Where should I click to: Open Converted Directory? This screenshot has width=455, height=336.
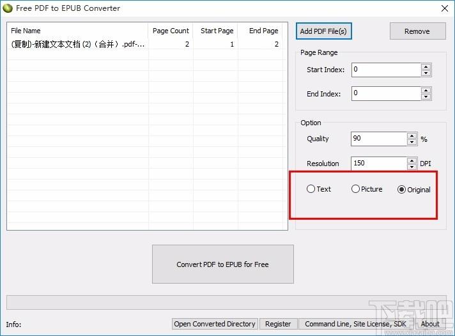215,324
